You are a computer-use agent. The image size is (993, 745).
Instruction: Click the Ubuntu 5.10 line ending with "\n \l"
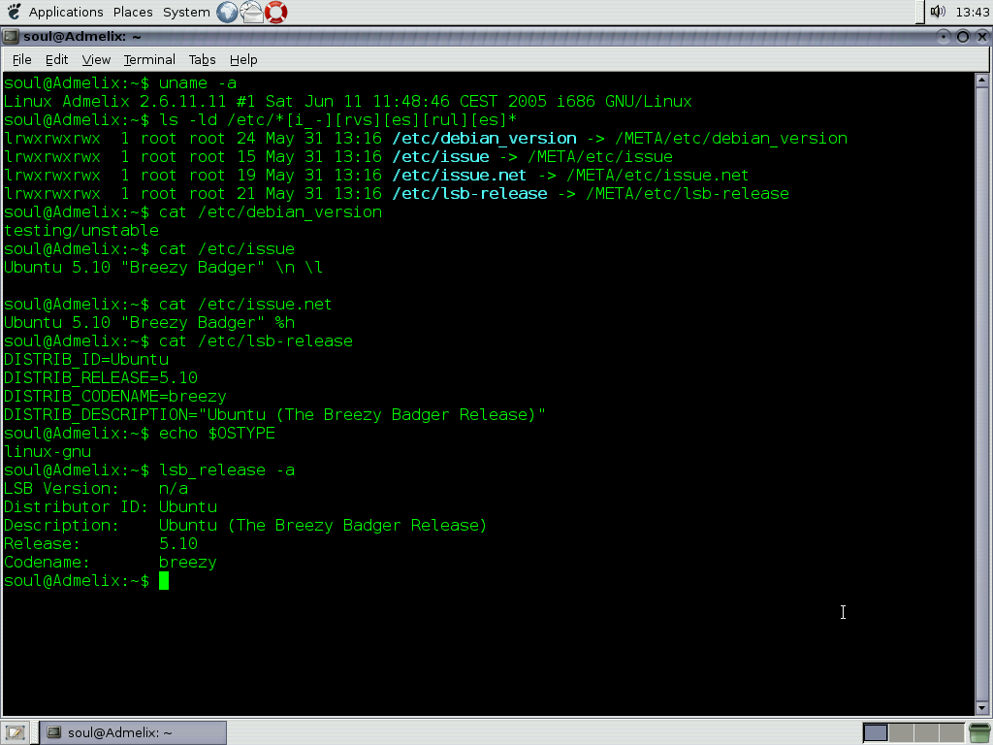tap(163, 267)
